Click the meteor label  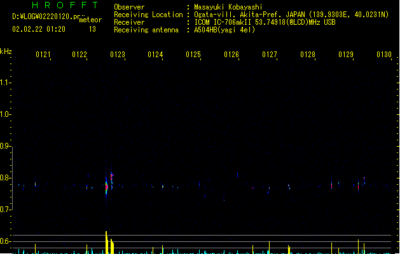tap(90, 20)
